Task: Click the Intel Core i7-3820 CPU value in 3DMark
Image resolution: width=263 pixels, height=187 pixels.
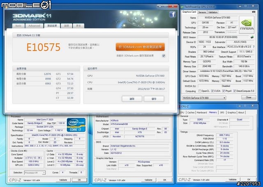Action: click(x=141, y=82)
